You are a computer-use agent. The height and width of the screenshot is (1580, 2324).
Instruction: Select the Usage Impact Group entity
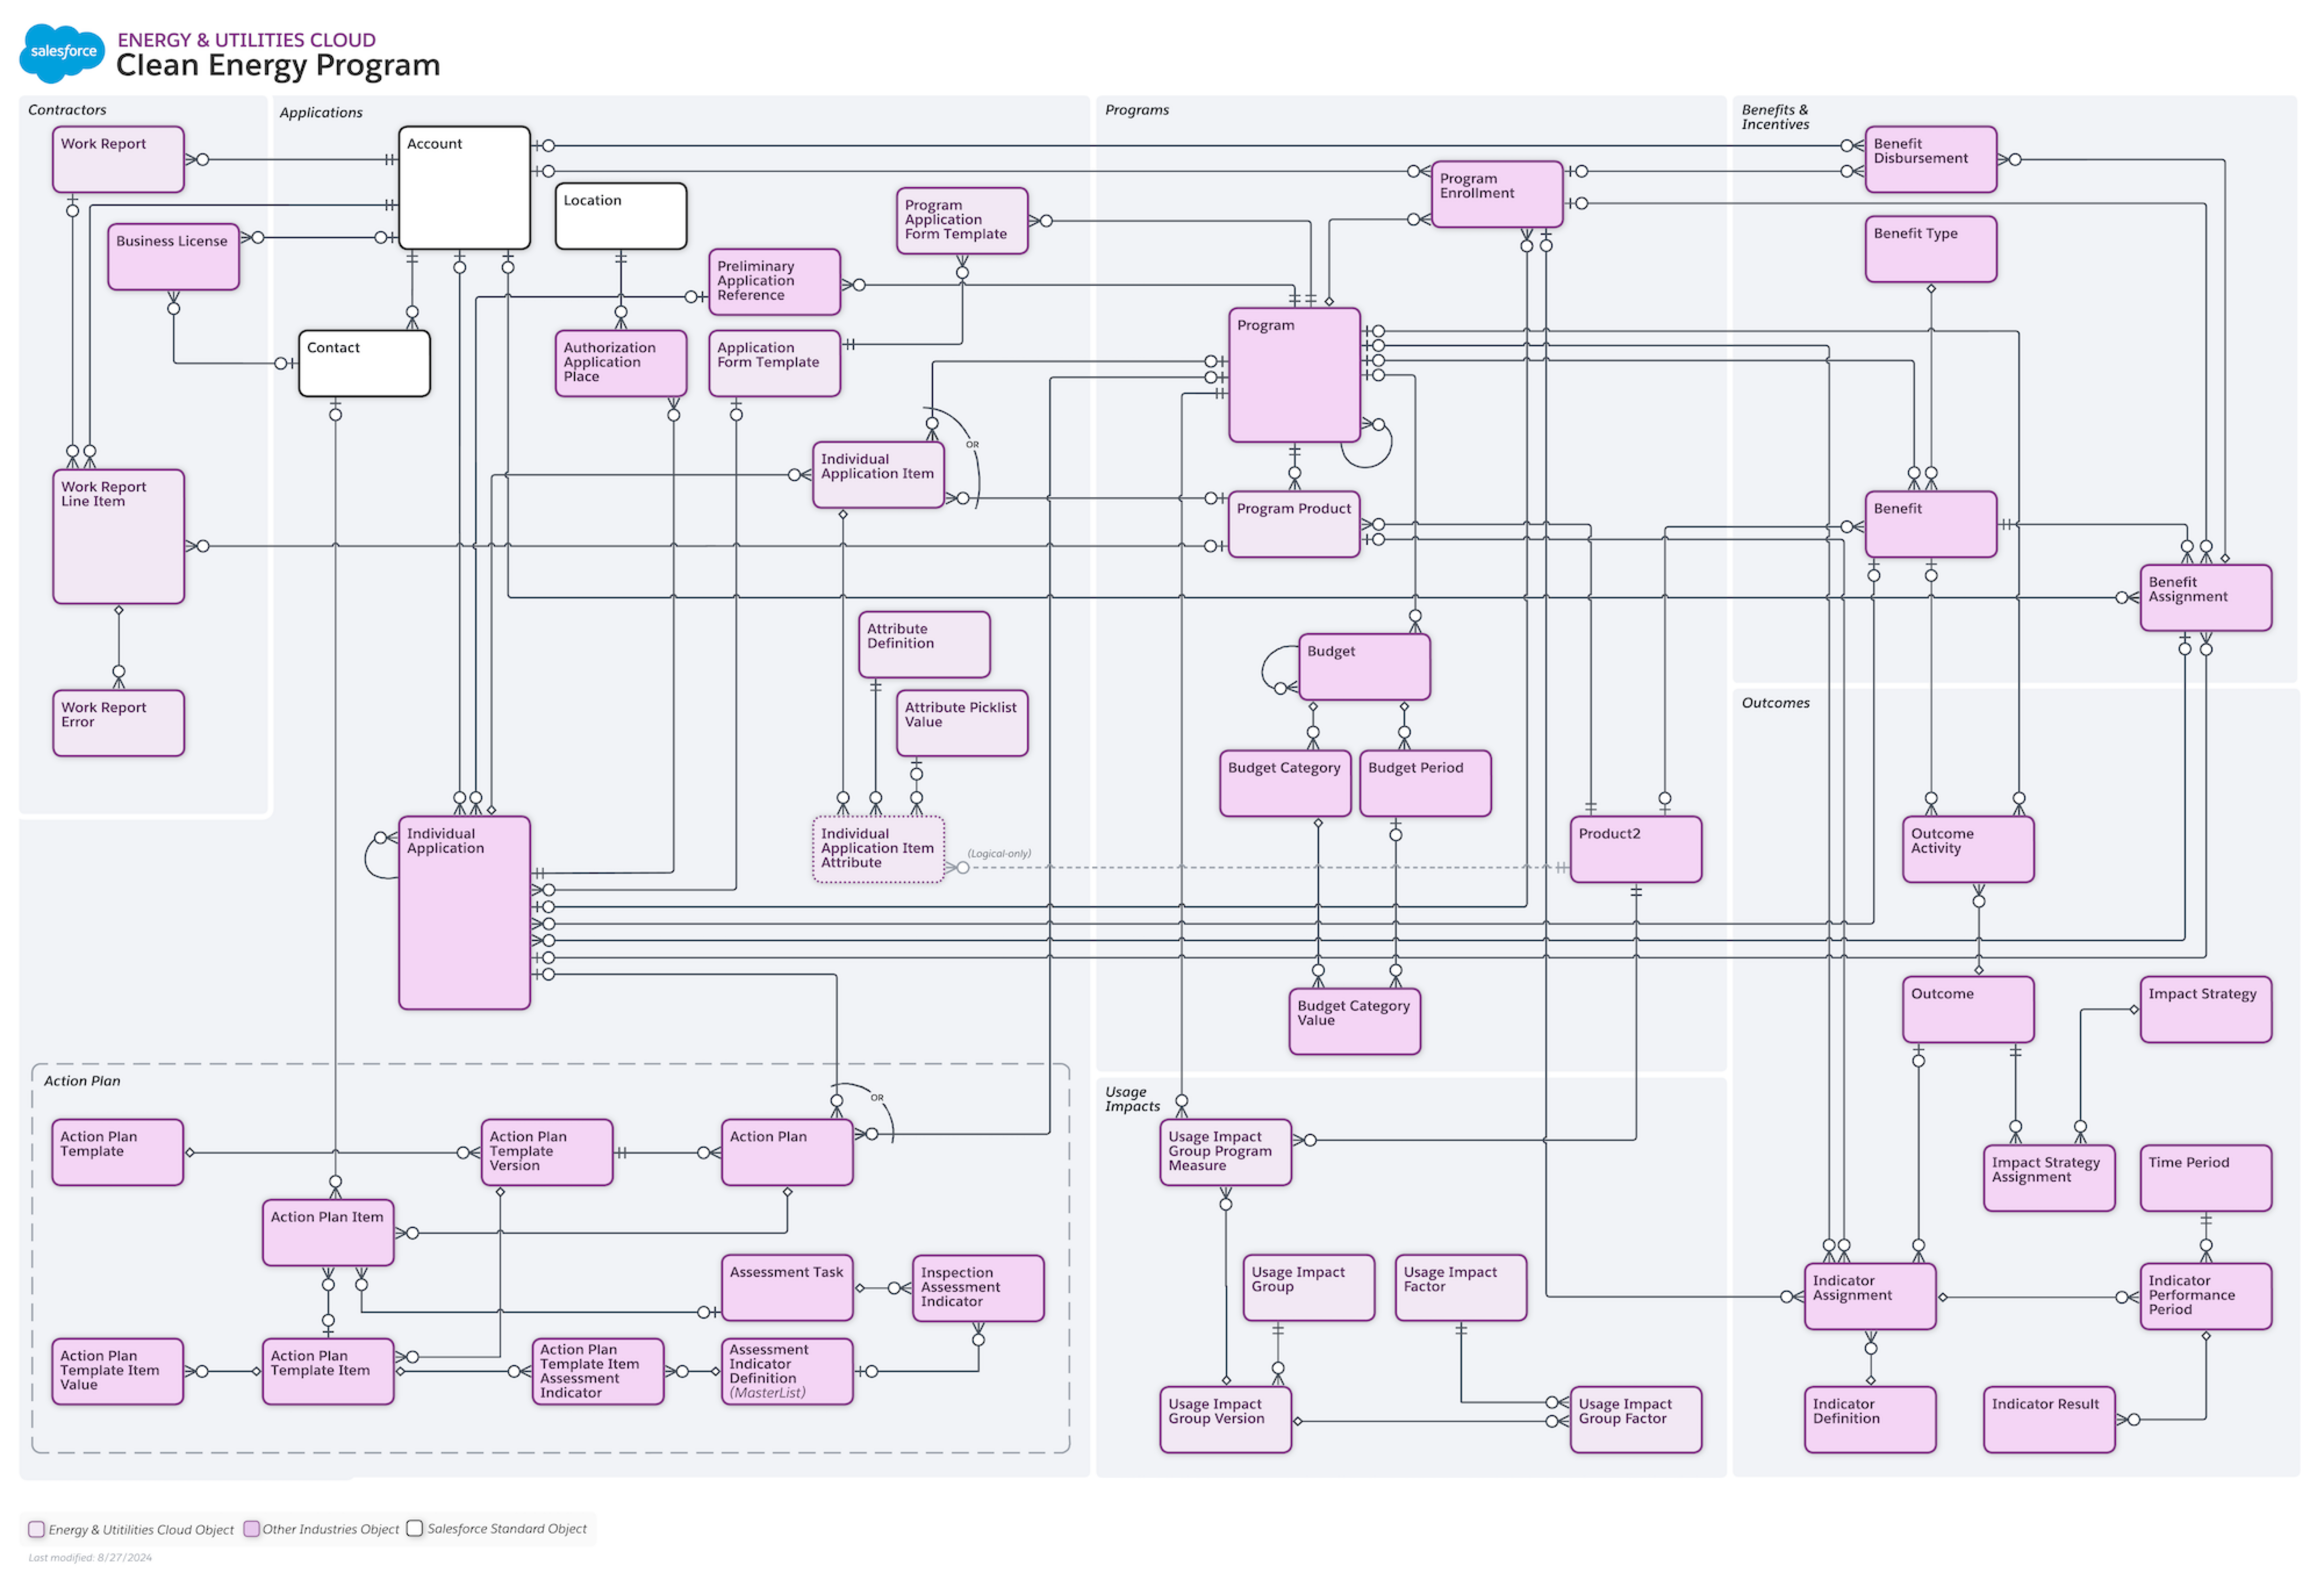point(1309,1288)
